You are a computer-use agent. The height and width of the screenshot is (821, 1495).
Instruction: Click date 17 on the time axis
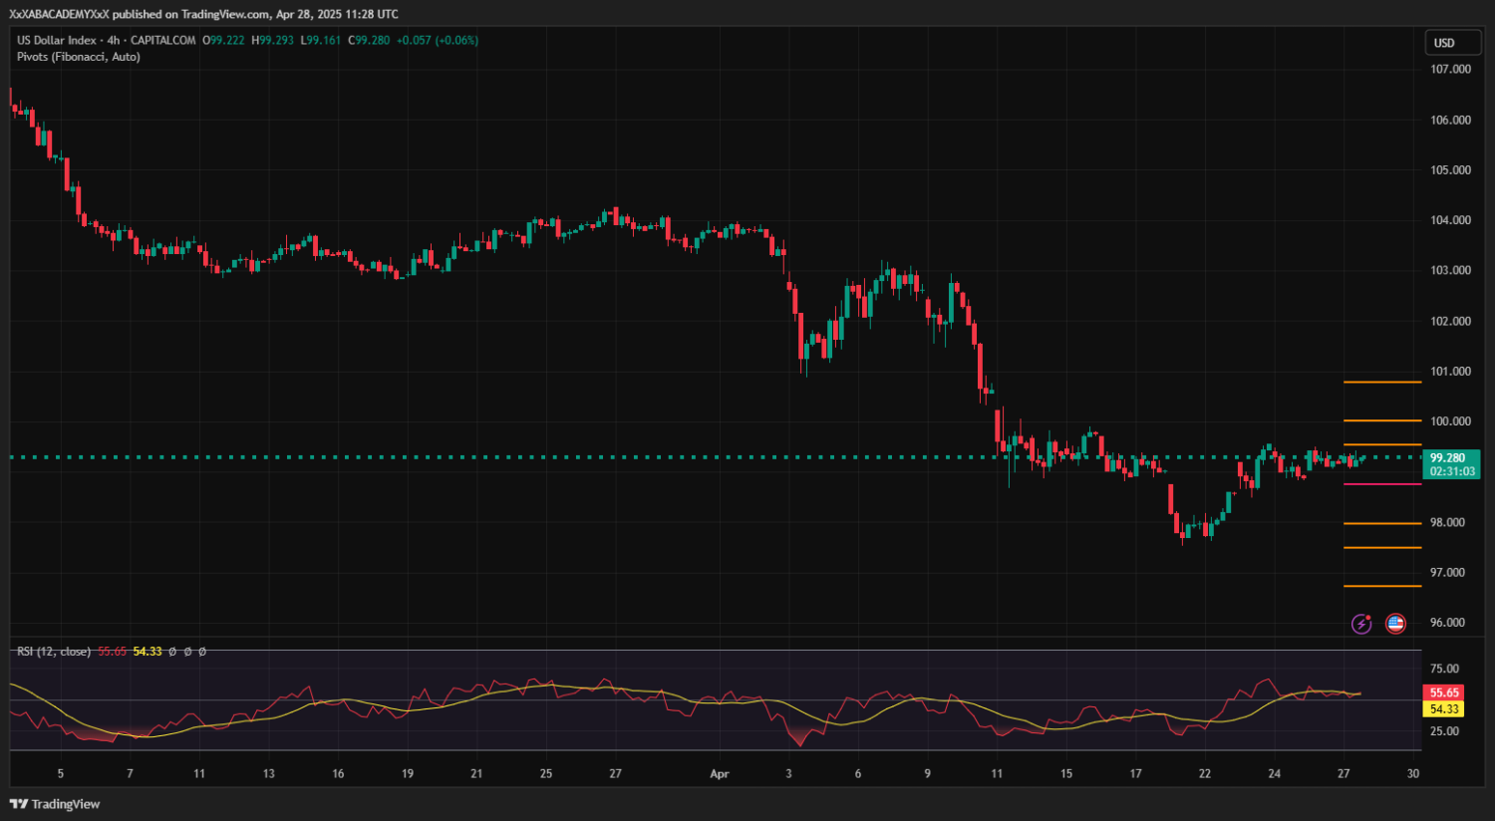pos(1135,774)
